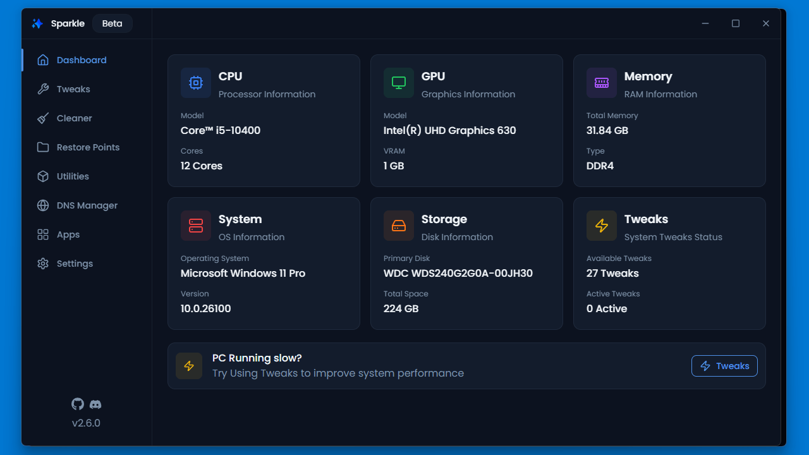The image size is (809, 455).
Task: Open the Apps section label
Action: point(68,234)
